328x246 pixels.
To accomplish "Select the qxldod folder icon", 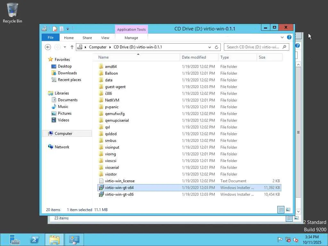I will (x=101, y=134).
